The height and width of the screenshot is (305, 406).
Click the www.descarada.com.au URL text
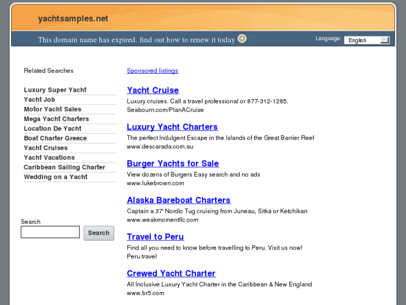coord(160,147)
